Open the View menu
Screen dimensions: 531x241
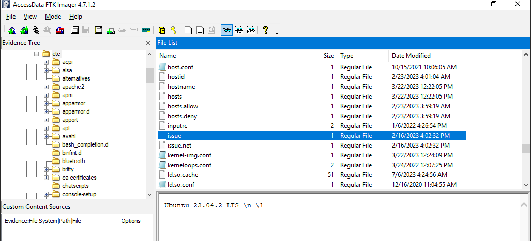click(30, 17)
